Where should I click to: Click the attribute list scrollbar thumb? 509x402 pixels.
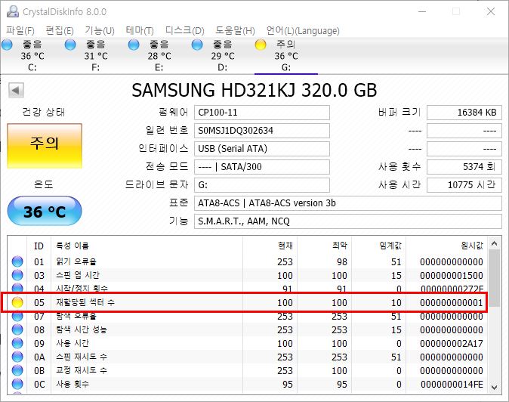[495, 278]
